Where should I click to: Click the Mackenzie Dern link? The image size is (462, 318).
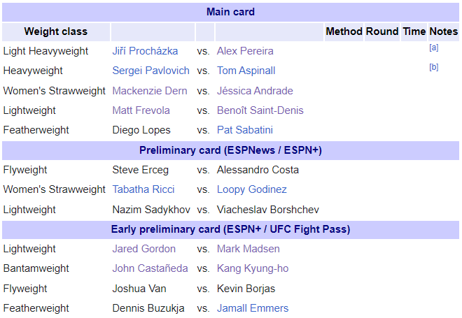tap(150, 91)
